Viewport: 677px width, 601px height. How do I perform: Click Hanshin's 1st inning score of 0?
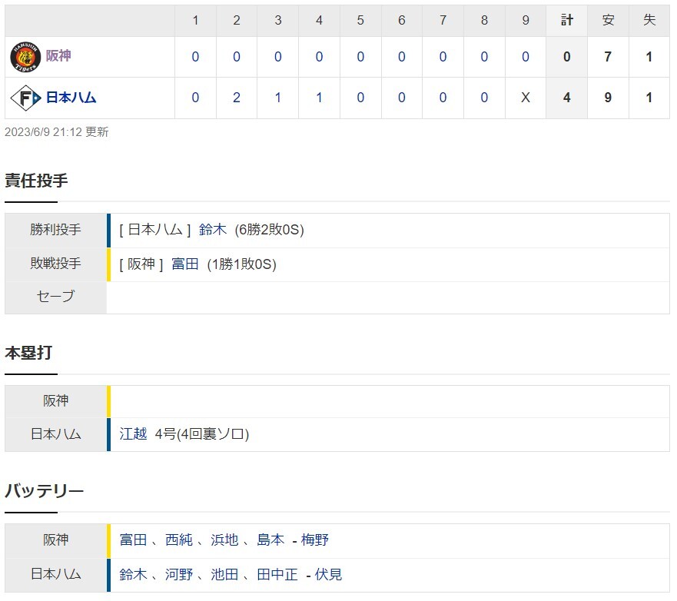click(195, 57)
